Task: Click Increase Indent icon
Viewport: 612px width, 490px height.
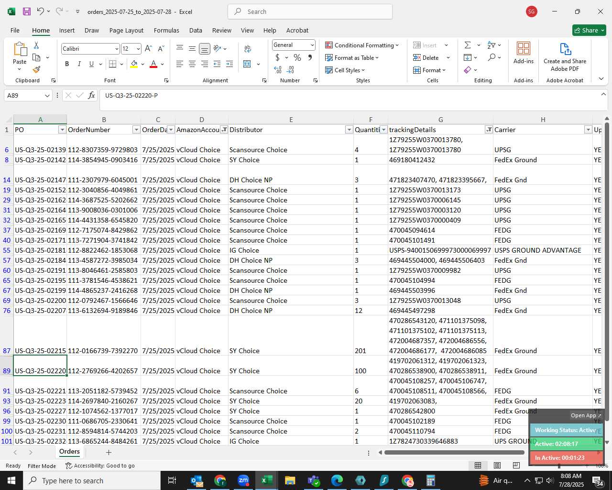Action: click(229, 64)
